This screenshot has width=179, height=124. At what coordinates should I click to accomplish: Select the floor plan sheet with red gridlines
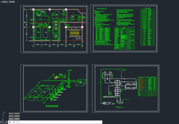click(54, 29)
